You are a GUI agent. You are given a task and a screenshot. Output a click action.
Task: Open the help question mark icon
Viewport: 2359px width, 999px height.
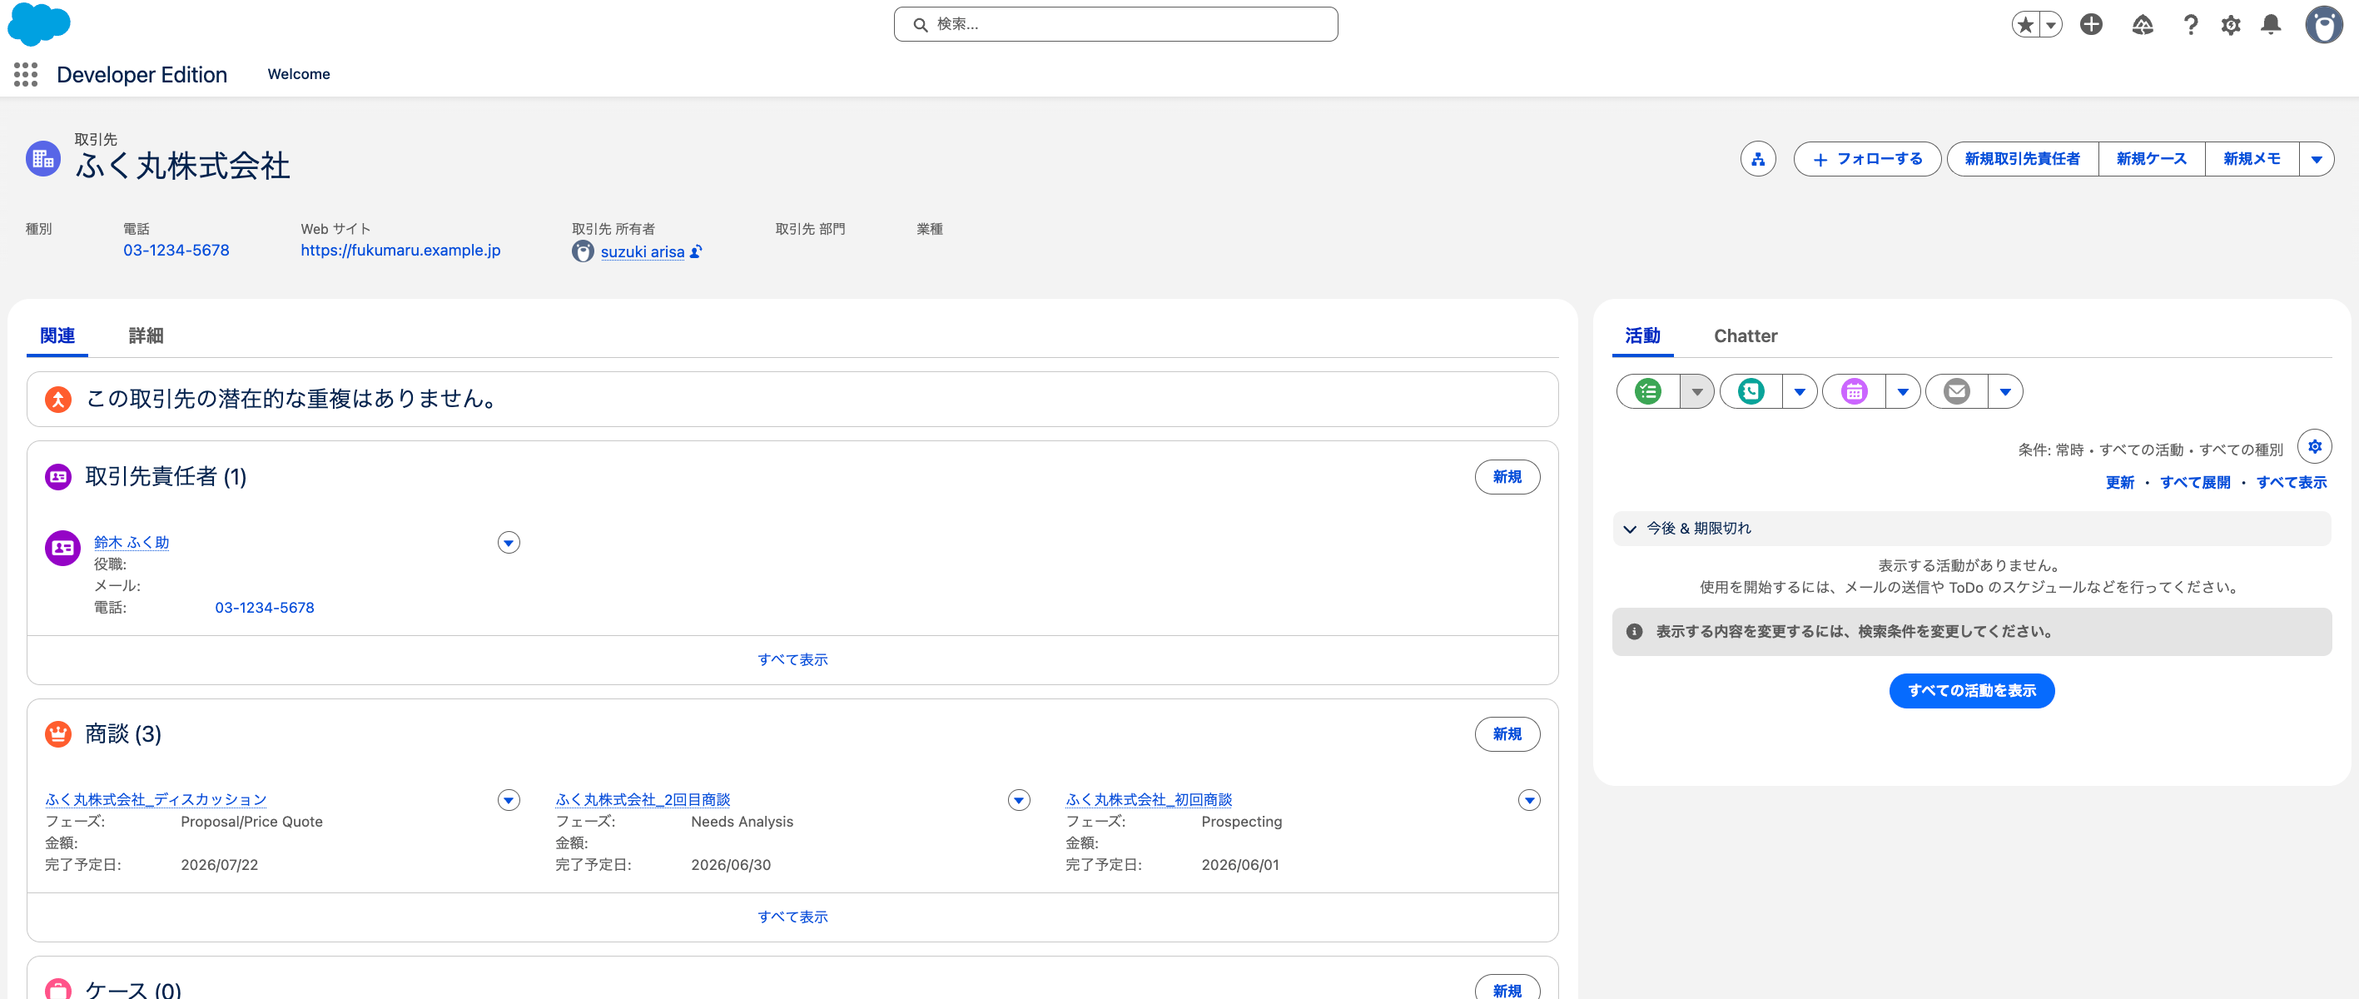[x=2191, y=25]
